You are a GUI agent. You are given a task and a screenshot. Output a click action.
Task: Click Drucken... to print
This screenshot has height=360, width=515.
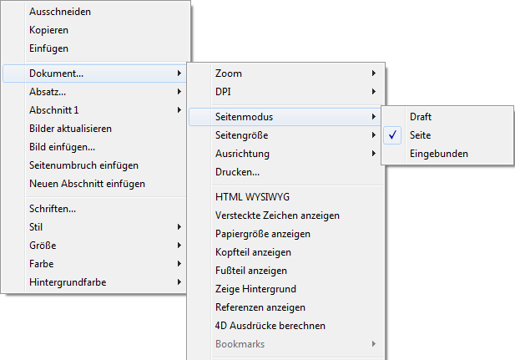tap(238, 172)
